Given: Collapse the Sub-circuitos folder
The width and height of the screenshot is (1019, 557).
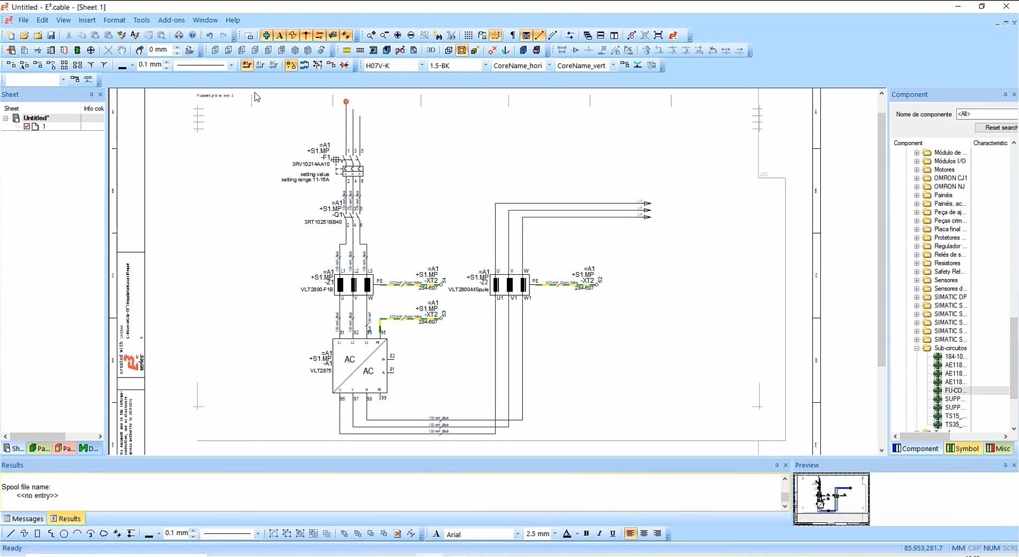Looking at the screenshot, I should pos(917,348).
